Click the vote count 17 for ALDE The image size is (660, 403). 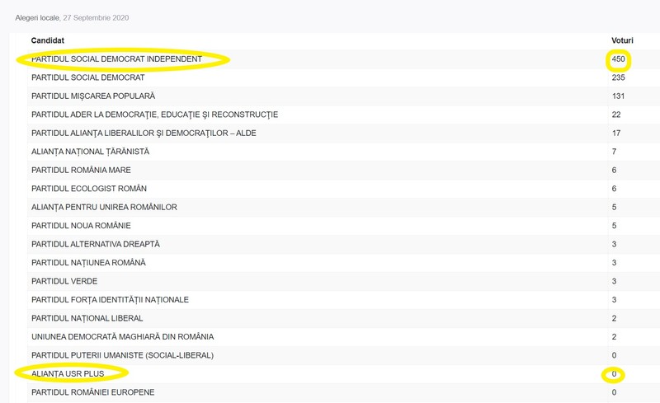click(x=616, y=133)
